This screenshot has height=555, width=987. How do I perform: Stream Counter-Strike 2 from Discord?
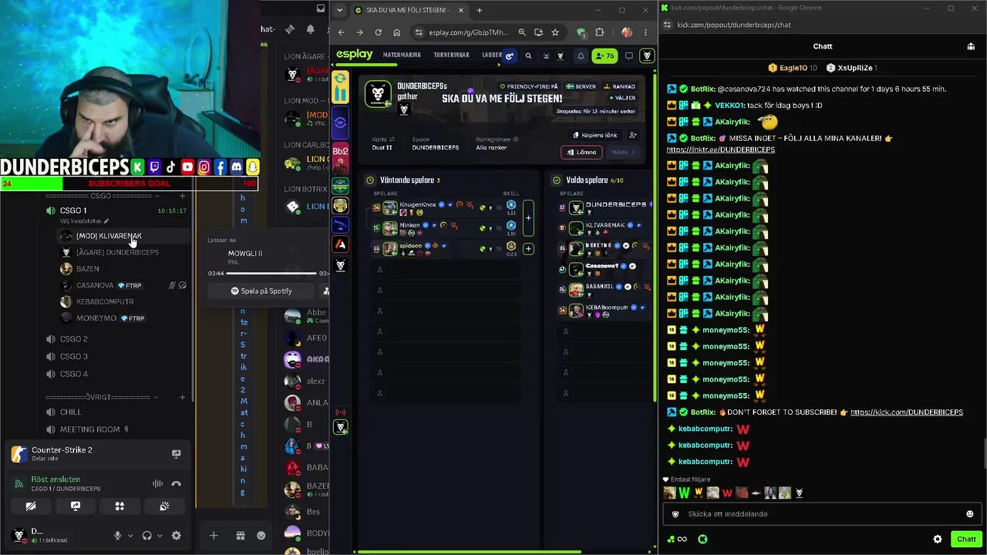click(x=176, y=454)
